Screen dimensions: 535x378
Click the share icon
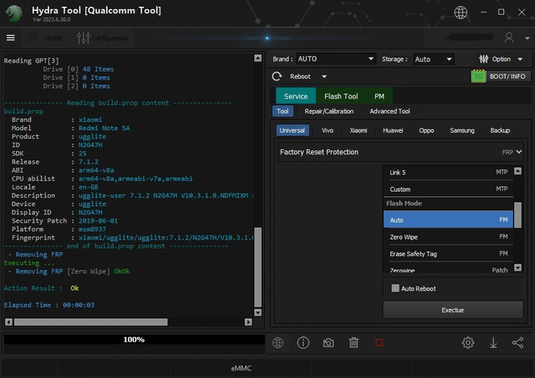(517, 343)
